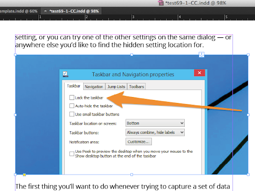Click the InDesign file icon in the title bar
Viewport: 255px width, 191px height.
coord(161,3)
